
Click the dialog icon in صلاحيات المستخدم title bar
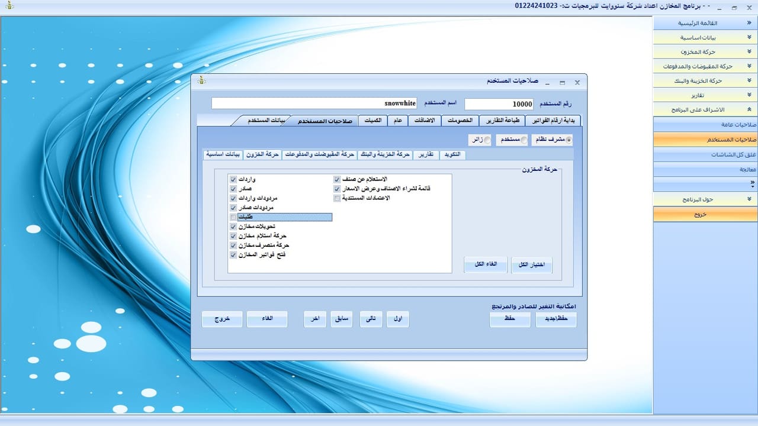pos(201,80)
